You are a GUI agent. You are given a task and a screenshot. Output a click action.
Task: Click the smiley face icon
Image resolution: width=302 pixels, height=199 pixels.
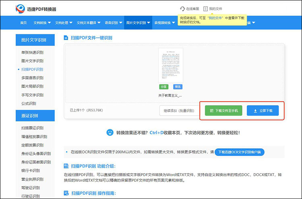pos(110,133)
